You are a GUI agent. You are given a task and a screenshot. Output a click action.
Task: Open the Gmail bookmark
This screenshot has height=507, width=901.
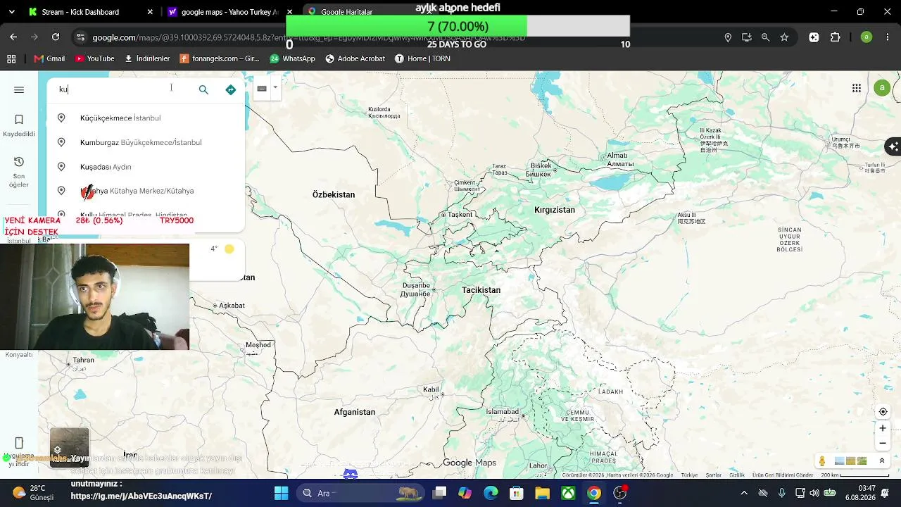tap(49, 58)
